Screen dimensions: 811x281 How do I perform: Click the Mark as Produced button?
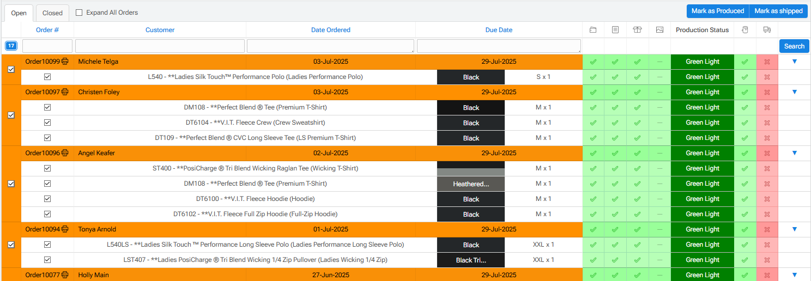[x=717, y=11]
